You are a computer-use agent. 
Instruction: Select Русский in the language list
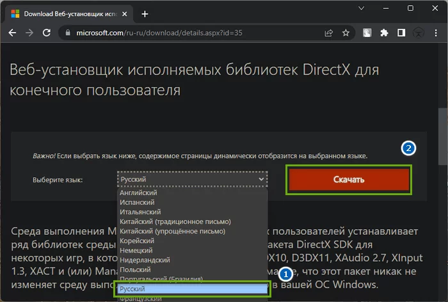[191, 289]
